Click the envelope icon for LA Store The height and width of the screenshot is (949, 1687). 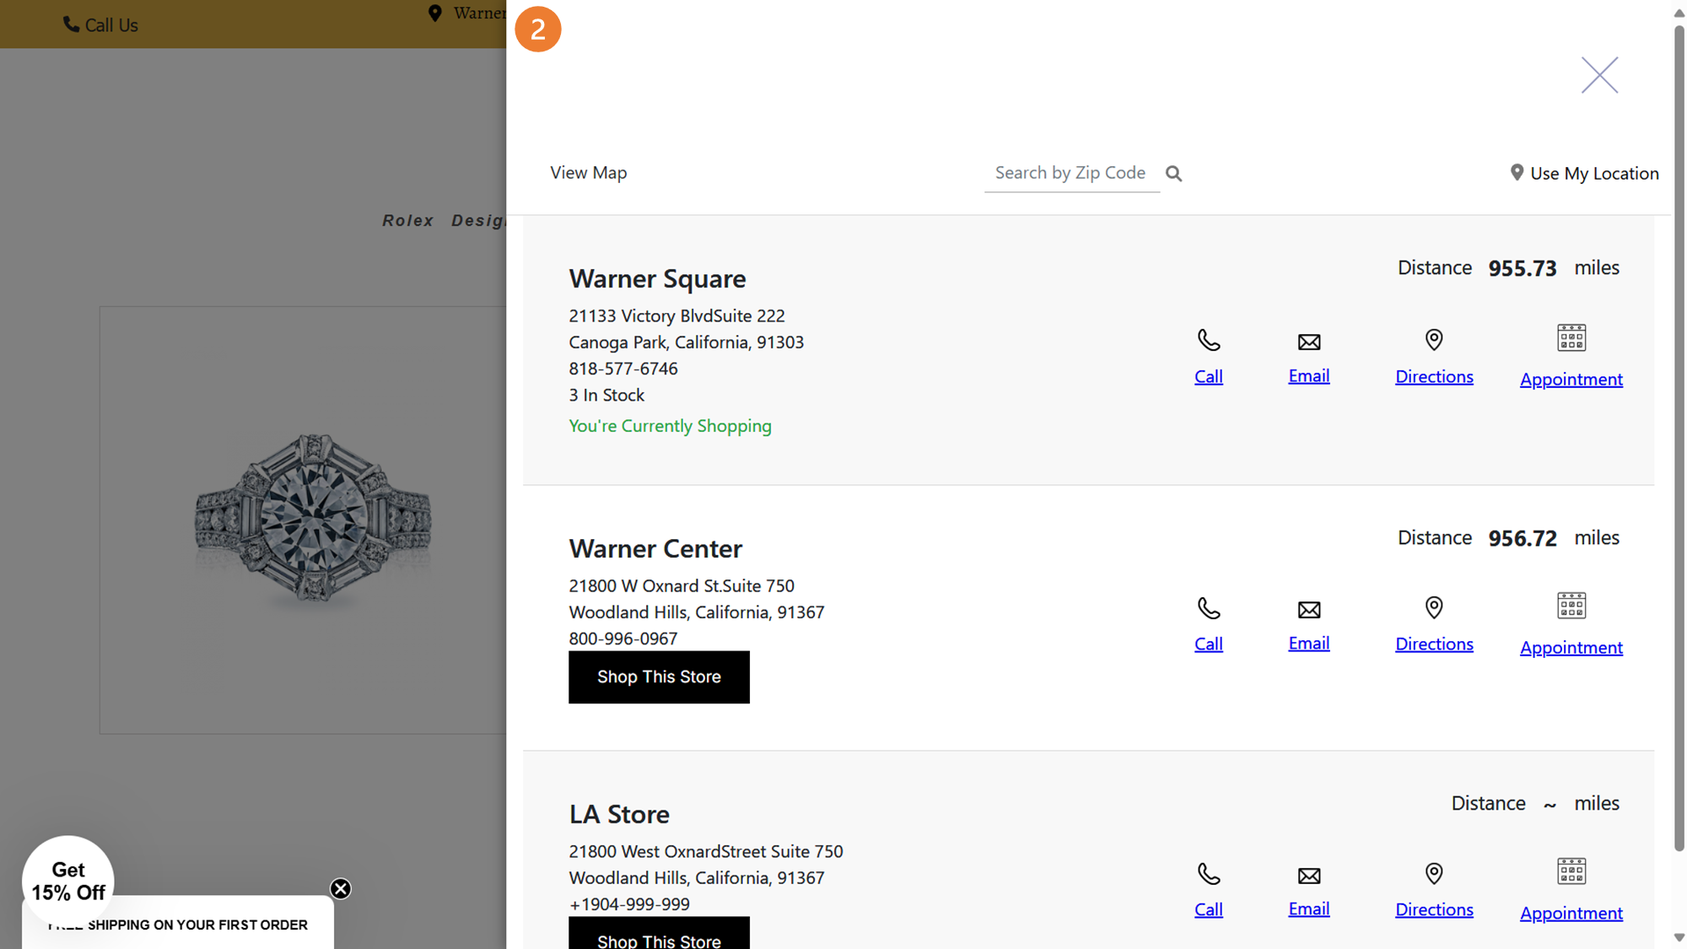tap(1309, 876)
